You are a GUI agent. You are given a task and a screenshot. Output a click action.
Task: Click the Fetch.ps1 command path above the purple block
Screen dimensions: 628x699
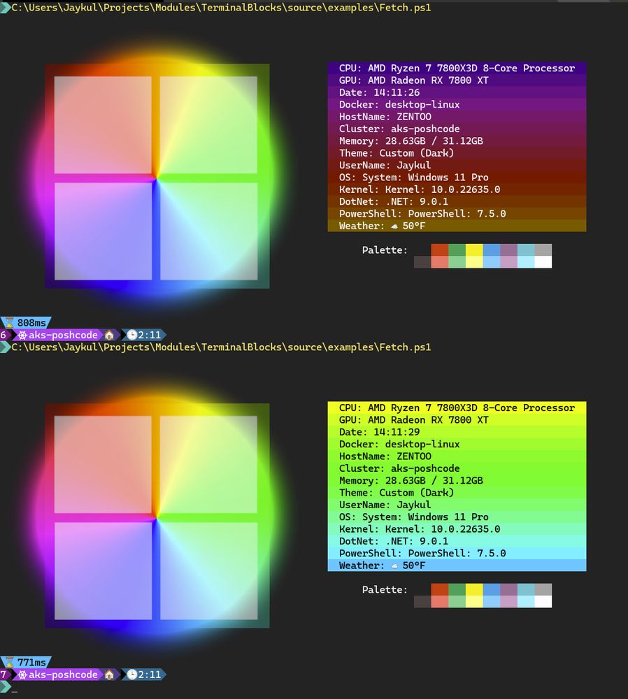tap(221, 8)
